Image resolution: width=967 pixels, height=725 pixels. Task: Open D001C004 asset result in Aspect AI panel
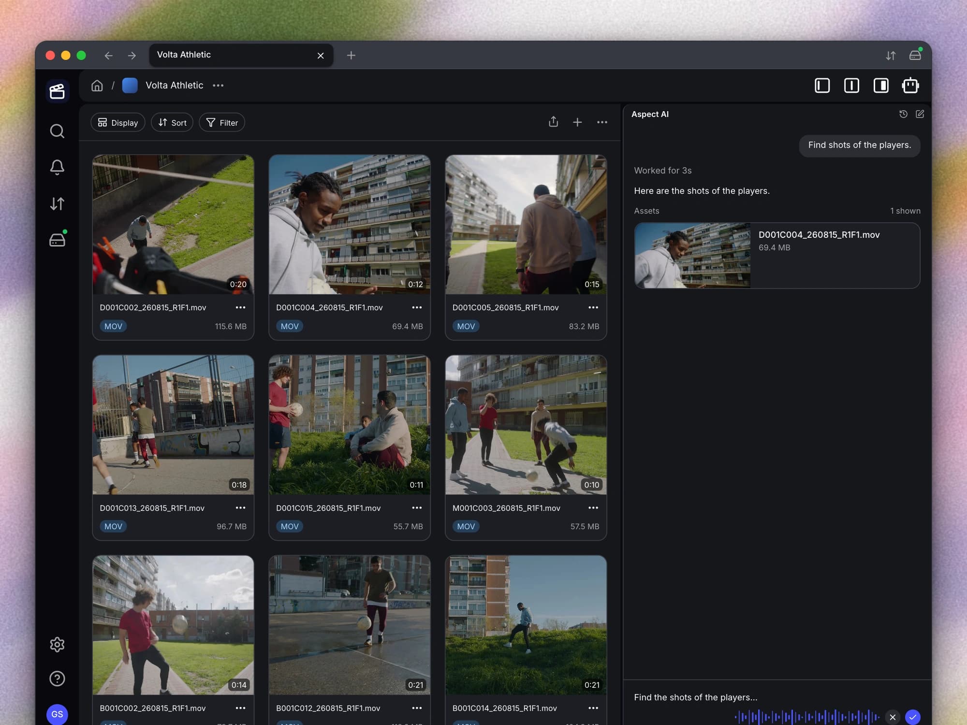point(777,256)
